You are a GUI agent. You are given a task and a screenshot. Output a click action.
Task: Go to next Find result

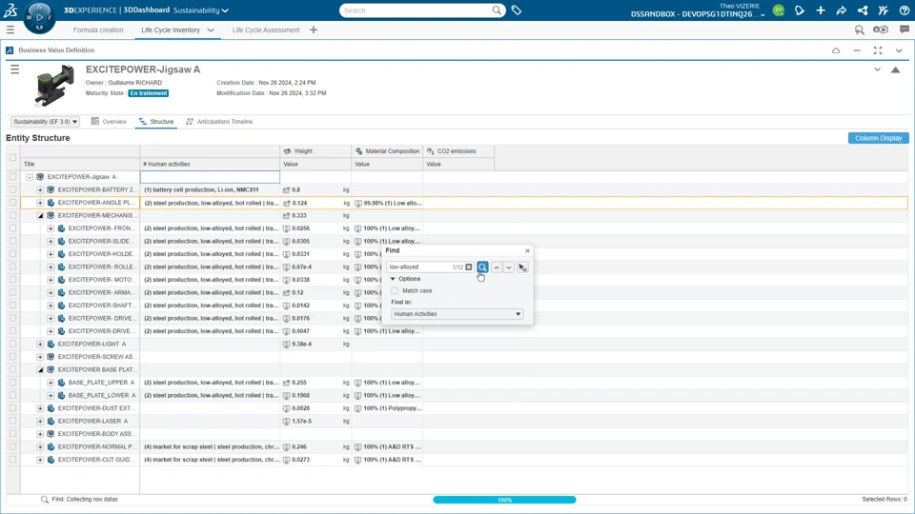(x=509, y=267)
